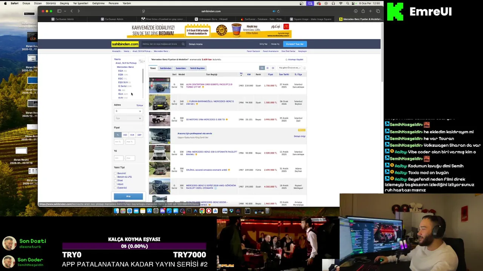
Task: Go forward with Safari forward arrow
Action: point(78,11)
